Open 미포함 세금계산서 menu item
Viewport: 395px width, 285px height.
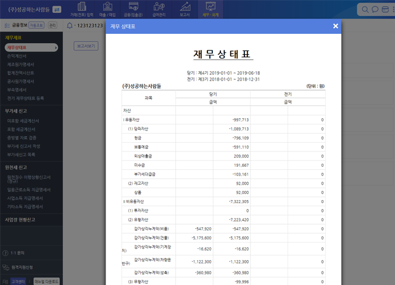coord(23,121)
